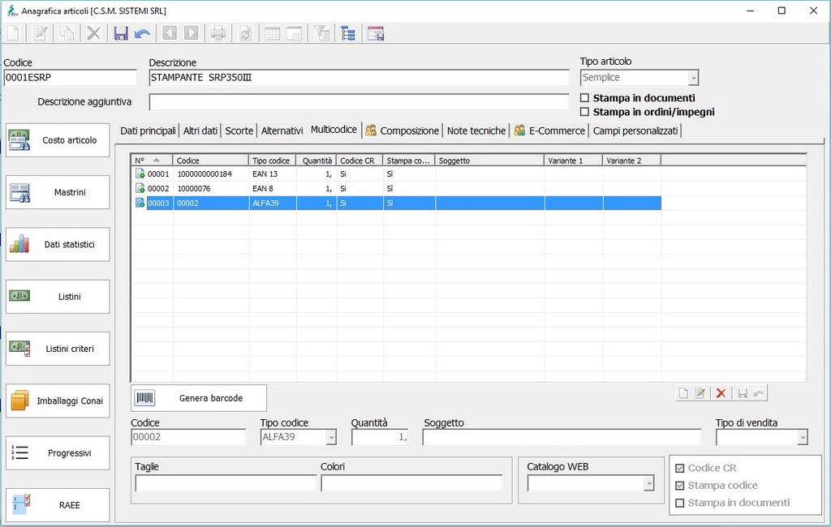
Task: Click the RAEE button
Action: click(x=58, y=505)
